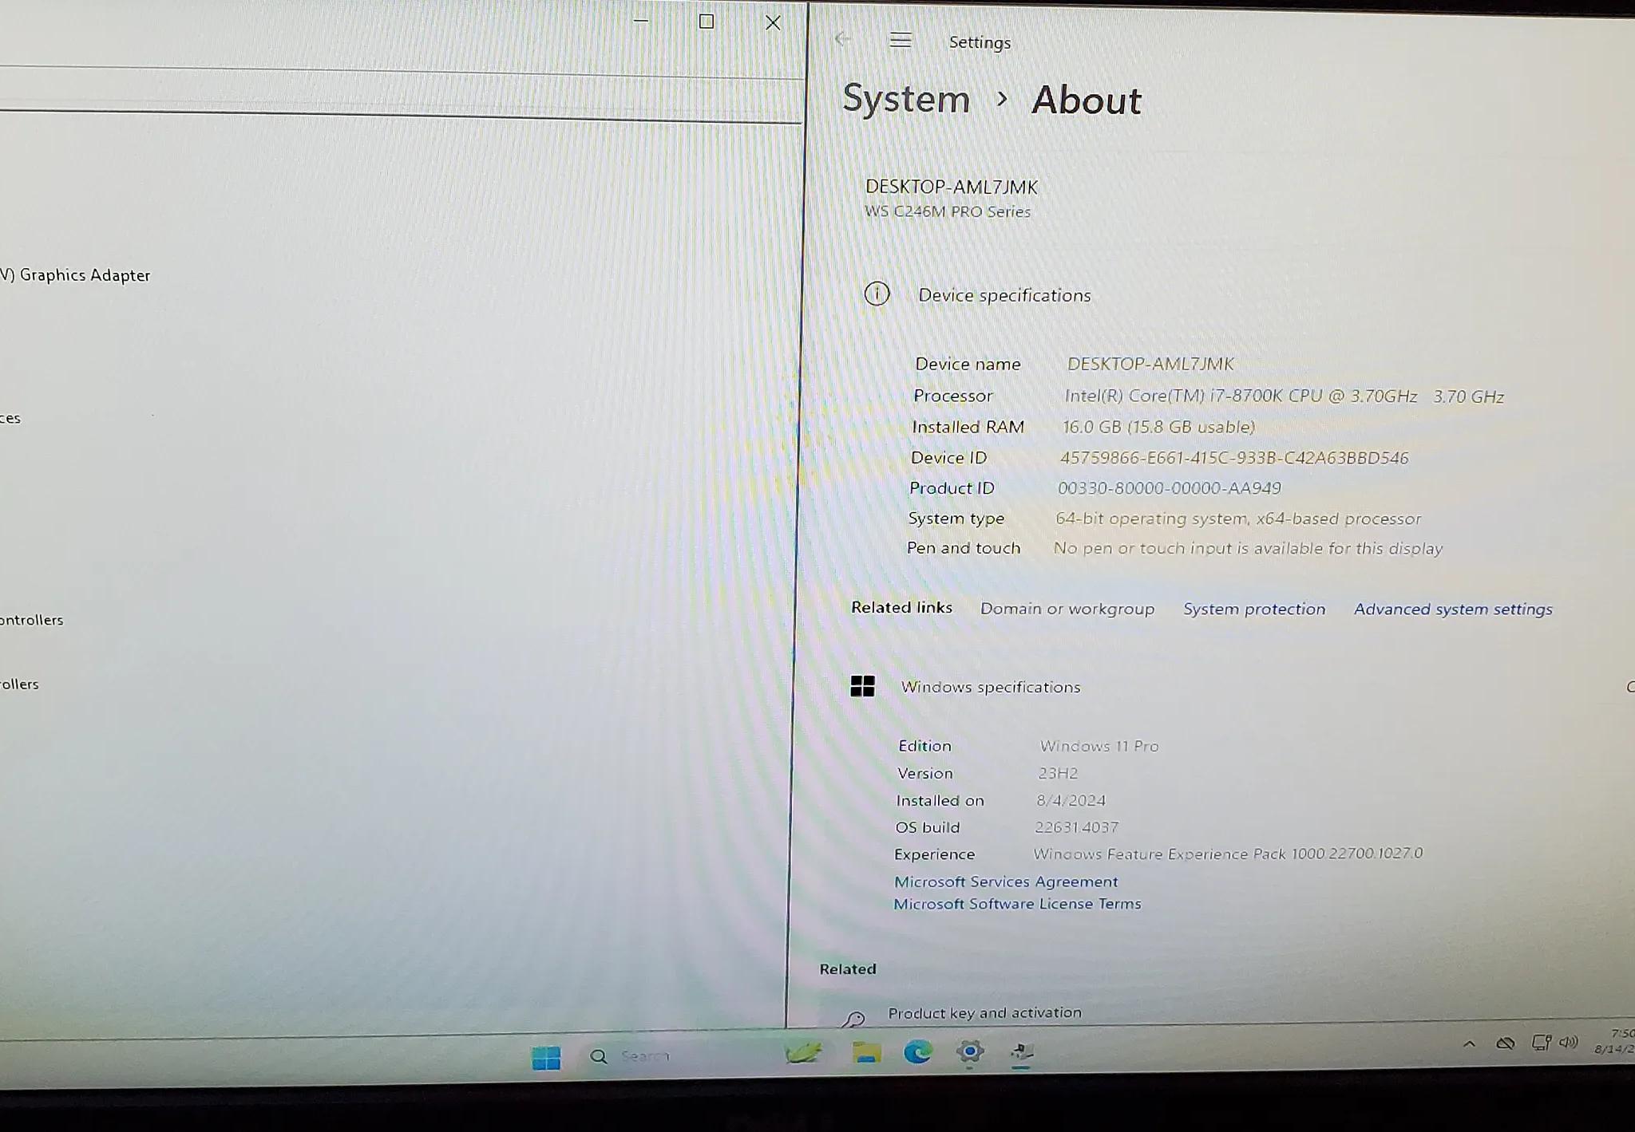Open the clock and date in taskbar
The image size is (1635, 1132).
[x=1614, y=1041]
